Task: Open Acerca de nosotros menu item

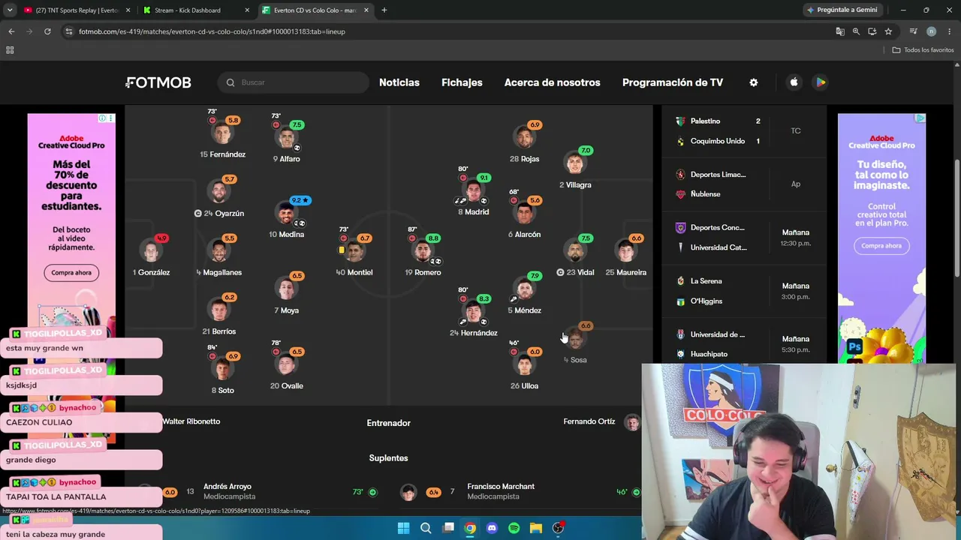Action: pos(553,82)
